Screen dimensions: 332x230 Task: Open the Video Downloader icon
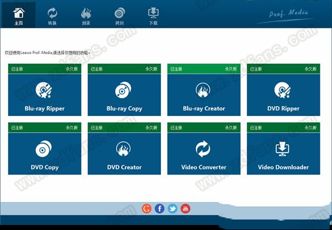(283, 149)
